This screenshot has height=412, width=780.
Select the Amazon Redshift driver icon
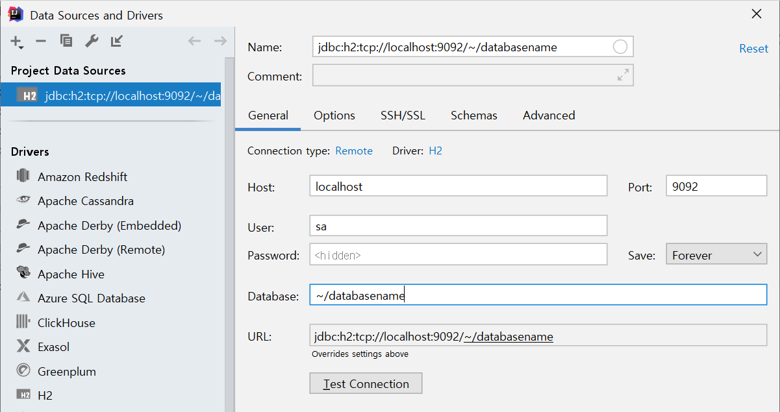23,176
